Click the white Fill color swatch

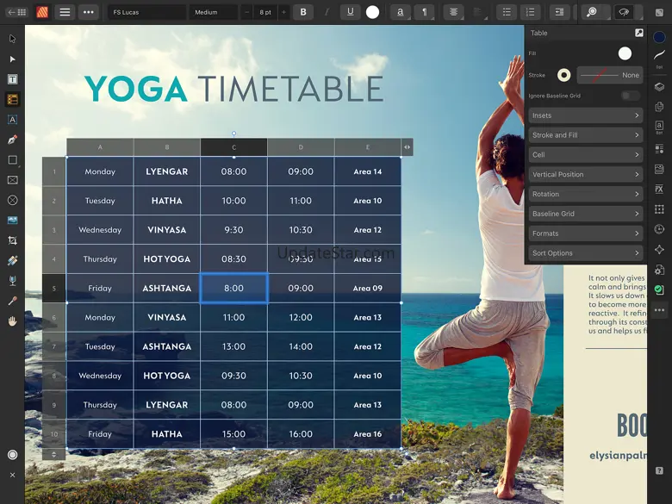(x=625, y=53)
